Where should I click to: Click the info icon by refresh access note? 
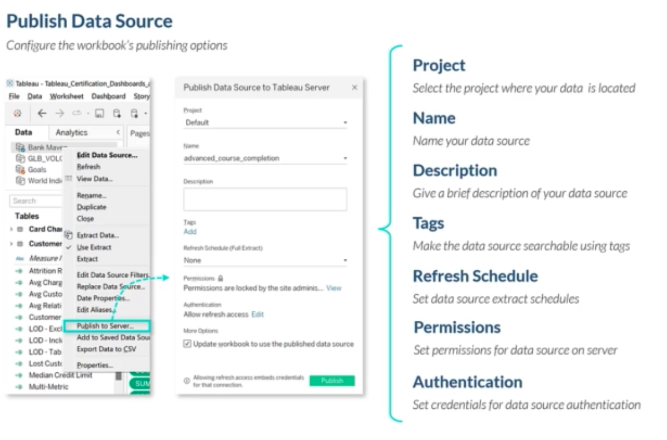coord(186,381)
